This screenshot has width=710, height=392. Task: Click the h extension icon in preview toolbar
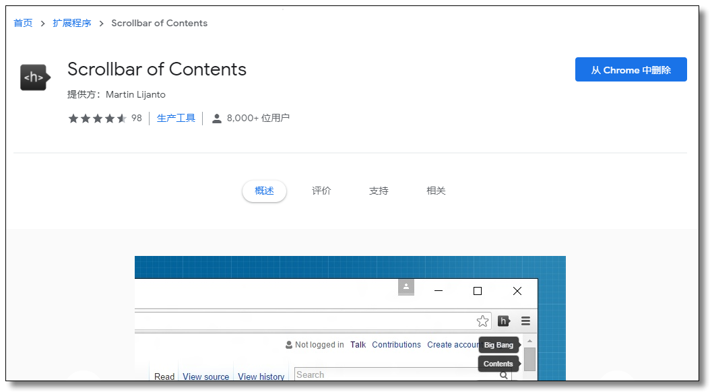tap(503, 321)
